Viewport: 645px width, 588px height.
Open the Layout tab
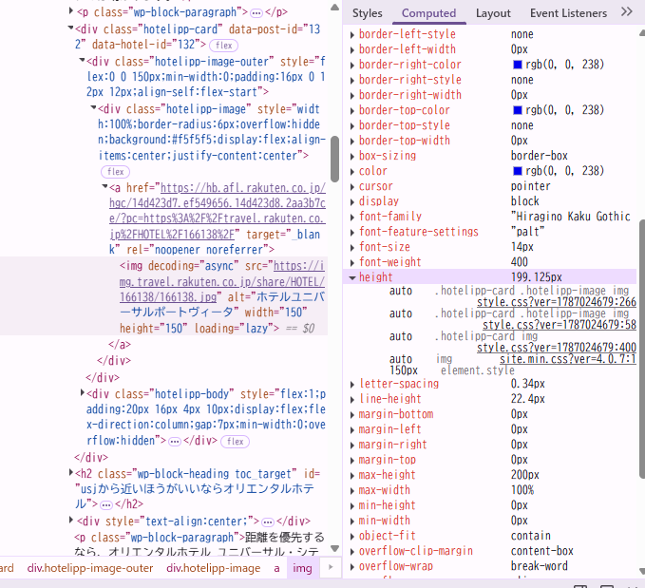pyautogui.click(x=493, y=13)
